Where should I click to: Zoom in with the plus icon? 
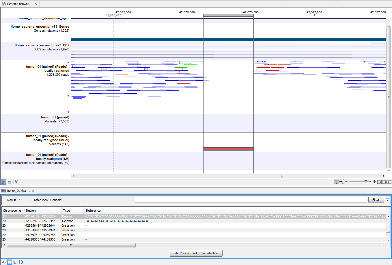pyautogui.click(x=374, y=182)
